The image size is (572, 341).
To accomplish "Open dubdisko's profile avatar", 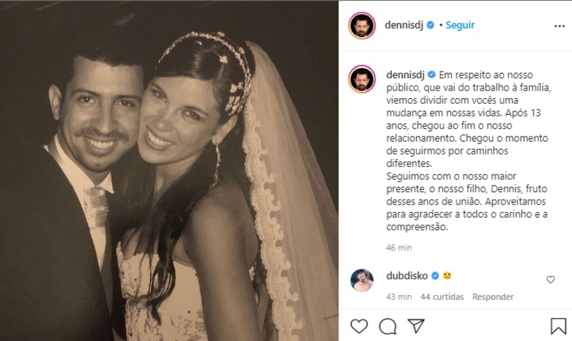I will click(x=362, y=280).
